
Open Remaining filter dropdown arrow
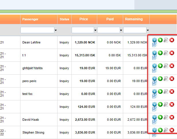[x=148, y=30]
